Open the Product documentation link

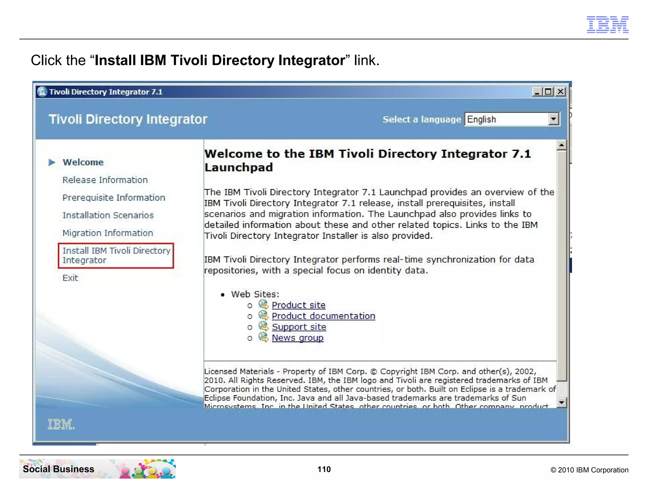click(323, 316)
